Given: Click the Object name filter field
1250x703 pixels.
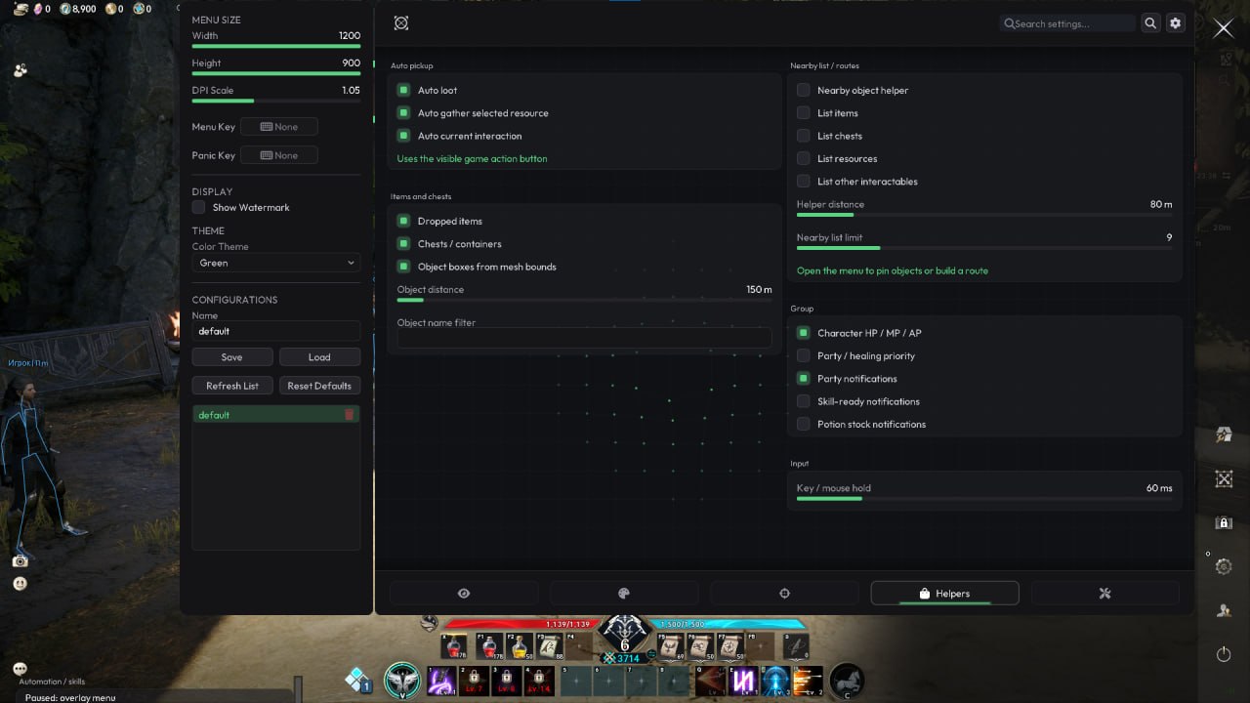Looking at the screenshot, I should pyautogui.click(x=584, y=338).
